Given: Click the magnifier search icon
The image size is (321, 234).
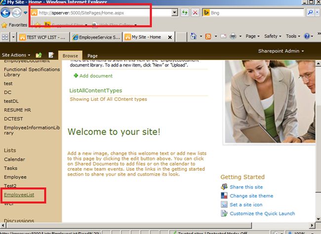Looking at the screenshot, I should click(310, 13).
